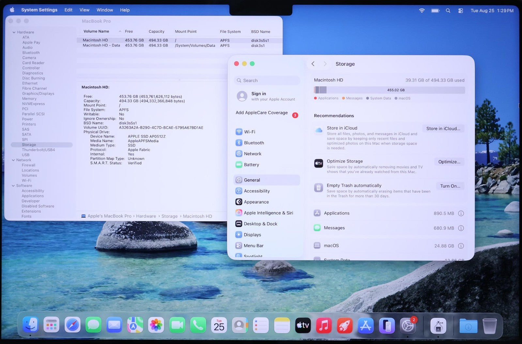Open Apple Intelligence & Siri settings
This screenshot has height=344, width=522.
pos(267,213)
